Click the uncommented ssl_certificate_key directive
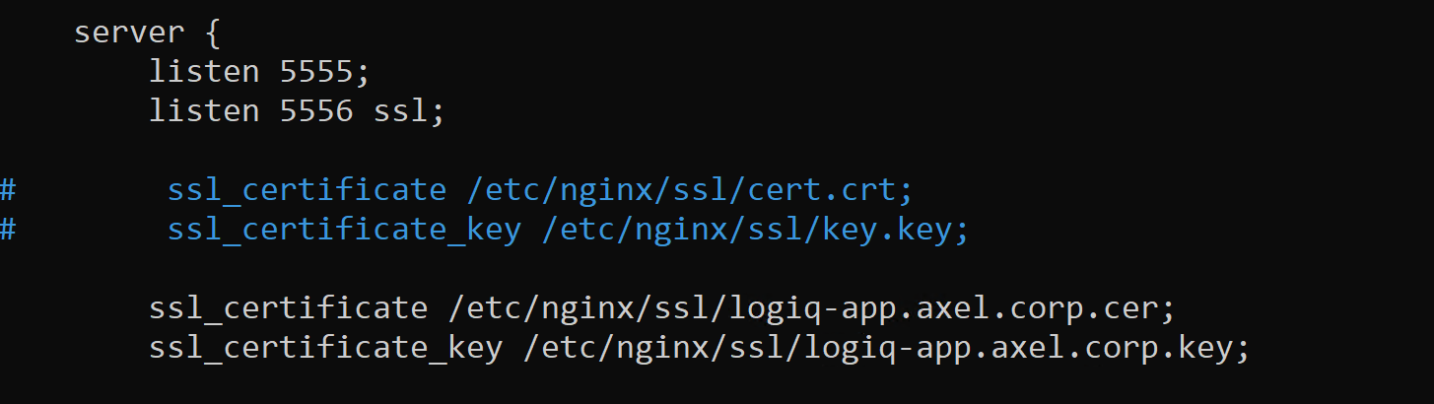The width and height of the screenshot is (1434, 404). 326,348
